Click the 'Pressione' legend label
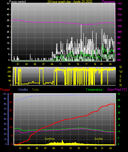Screen dimensions: 128x152 click(108, 2)
